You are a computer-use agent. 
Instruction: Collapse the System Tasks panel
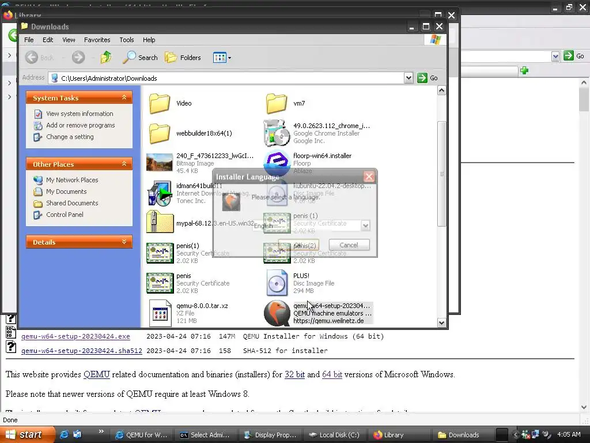(124, 97)
